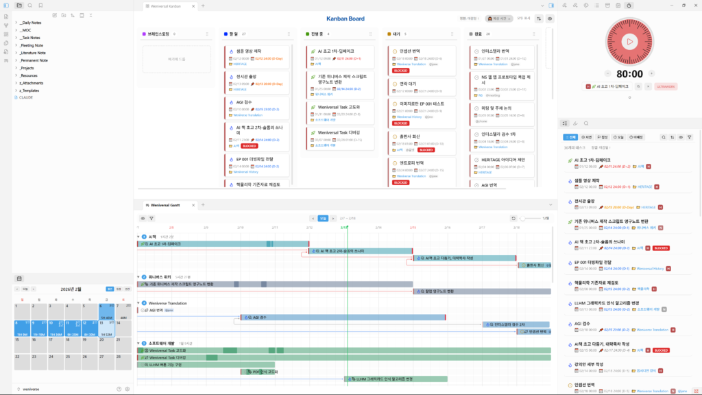The width and height of the screenshot is (702, 395).
Task: Toggle the right sidebar panel
Action: [x=551, y=5]
